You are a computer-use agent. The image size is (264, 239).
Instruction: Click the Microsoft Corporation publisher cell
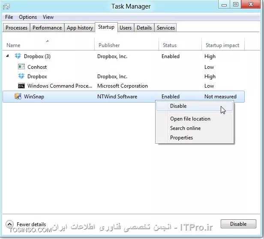pyautogui.click(x=123, y=86)
